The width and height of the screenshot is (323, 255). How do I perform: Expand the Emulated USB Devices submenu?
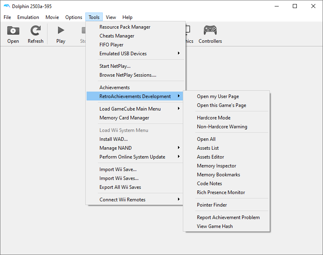tap(122, 53)
